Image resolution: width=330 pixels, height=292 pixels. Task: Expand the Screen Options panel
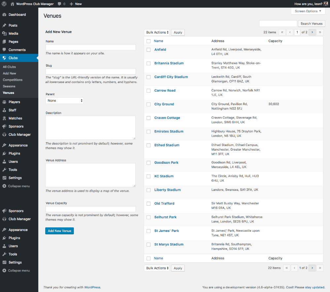pos(308,11)
